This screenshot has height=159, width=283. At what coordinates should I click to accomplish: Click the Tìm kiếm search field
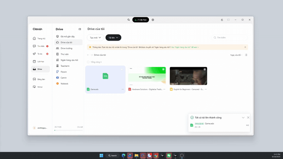pyautogui.click(x=230, y=38)
